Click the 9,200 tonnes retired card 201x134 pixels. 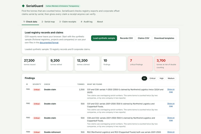[61, 64]
